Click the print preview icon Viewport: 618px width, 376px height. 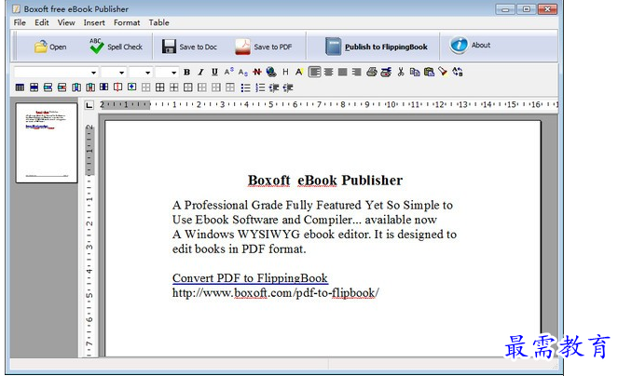coord(386,72)
